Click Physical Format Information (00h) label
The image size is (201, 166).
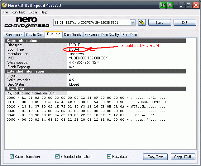point(31,93)
